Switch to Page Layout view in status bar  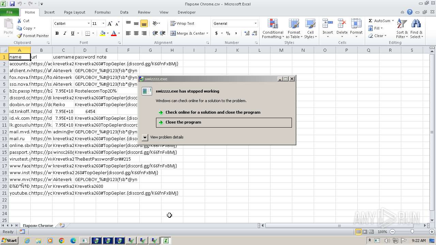365,232
